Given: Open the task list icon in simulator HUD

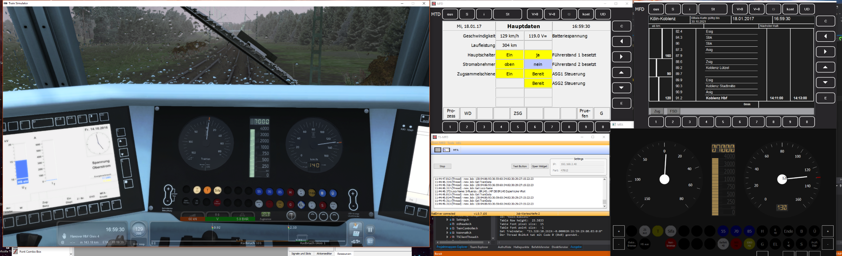Looking at the screenshot, I should [x=356, y=234].
